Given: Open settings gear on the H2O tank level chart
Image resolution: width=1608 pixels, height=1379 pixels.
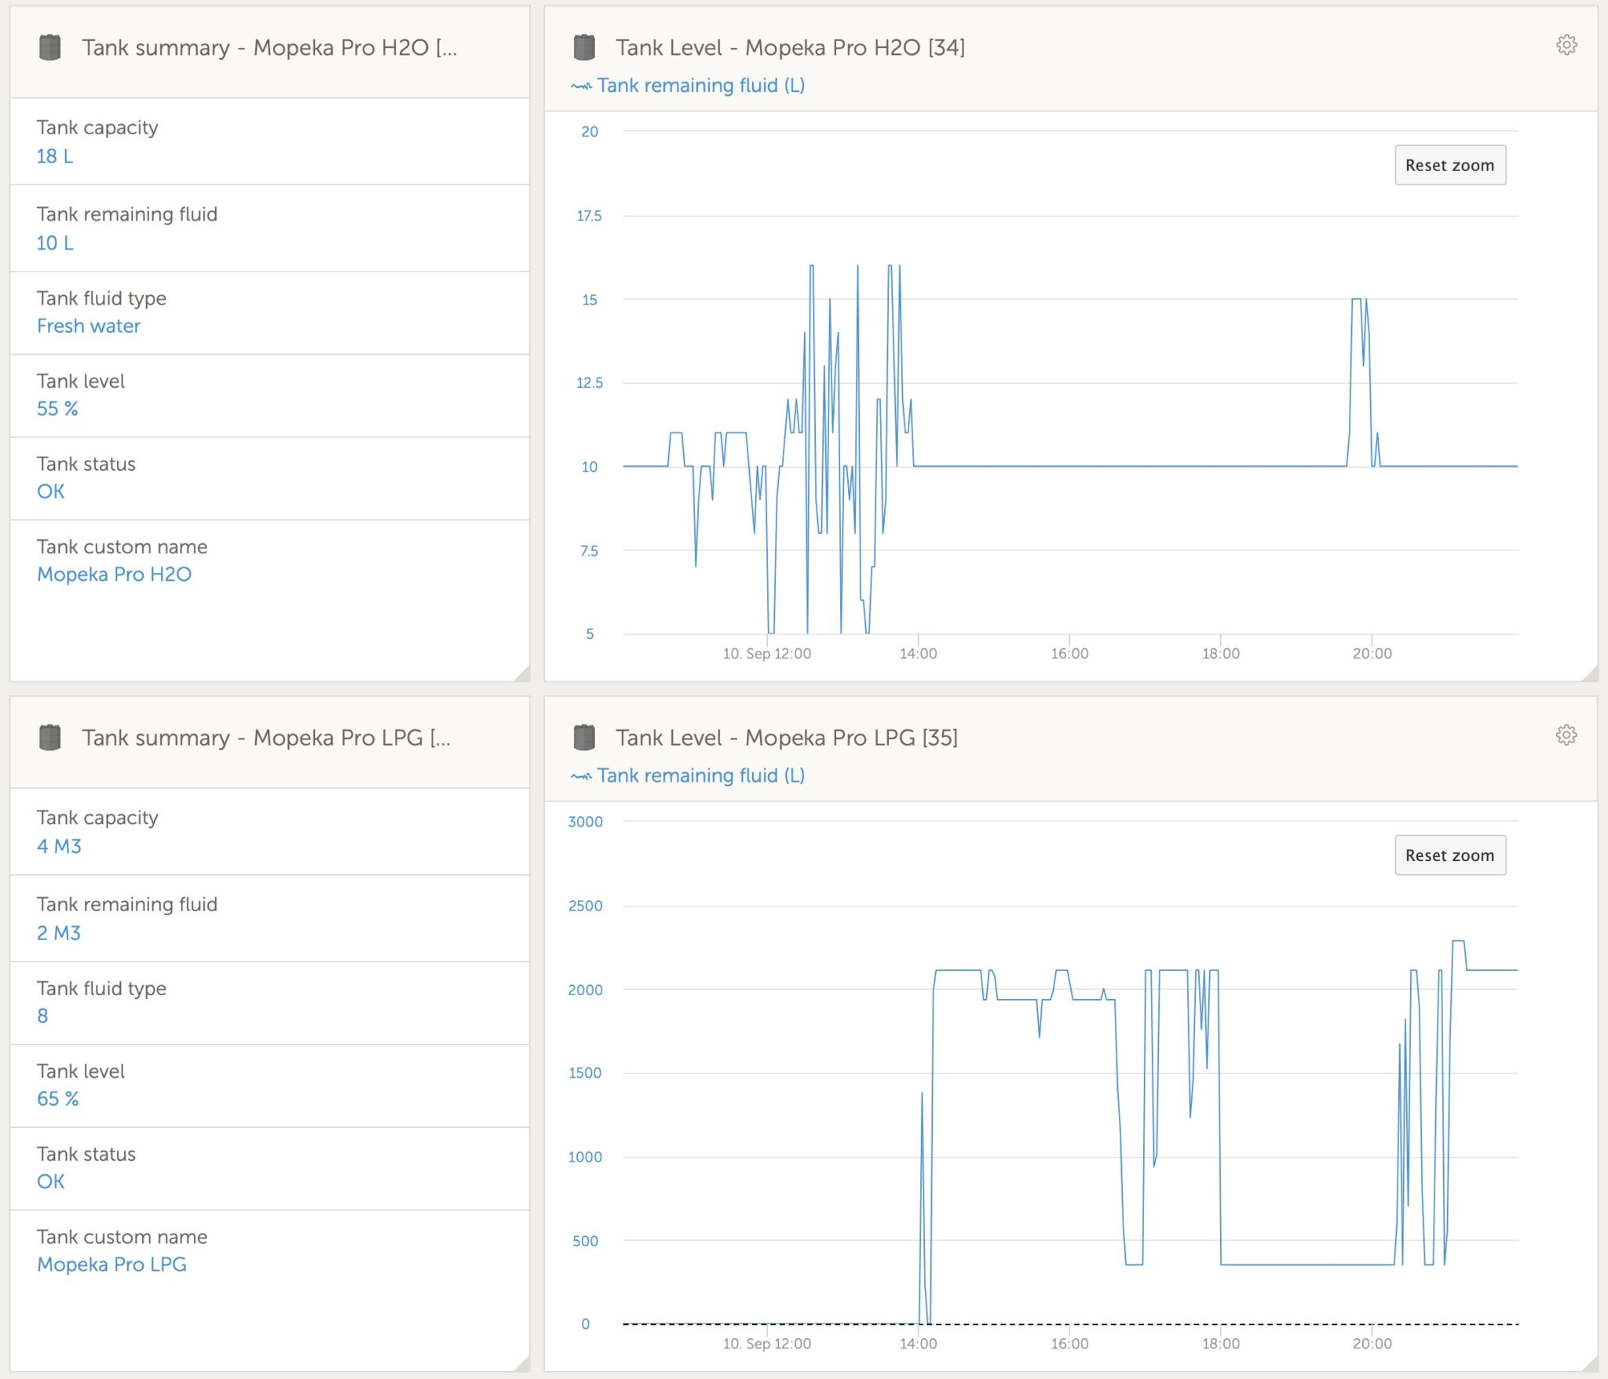Looking at the screenshot, I should tap(1567, 45).
